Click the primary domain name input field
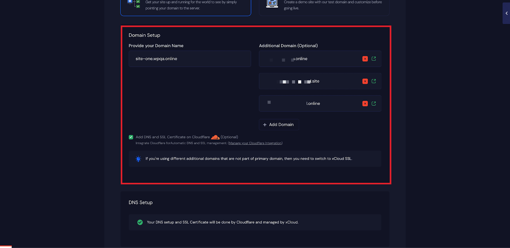Viewport: 510px width, 248px height. coord(189,59)
